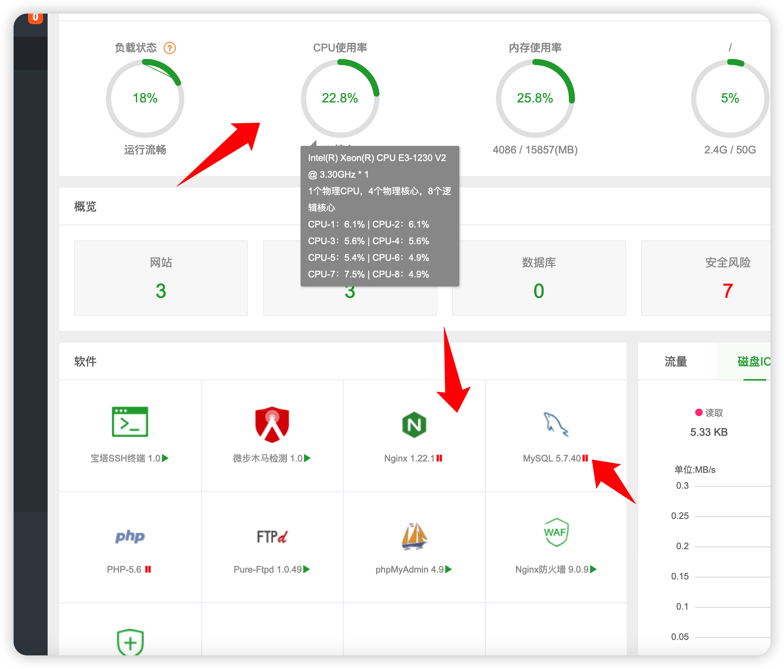784x669 pixels.
Task: Toggle the phpMyAdmin 4.9 green play indicator
Action: coord(448,569)
